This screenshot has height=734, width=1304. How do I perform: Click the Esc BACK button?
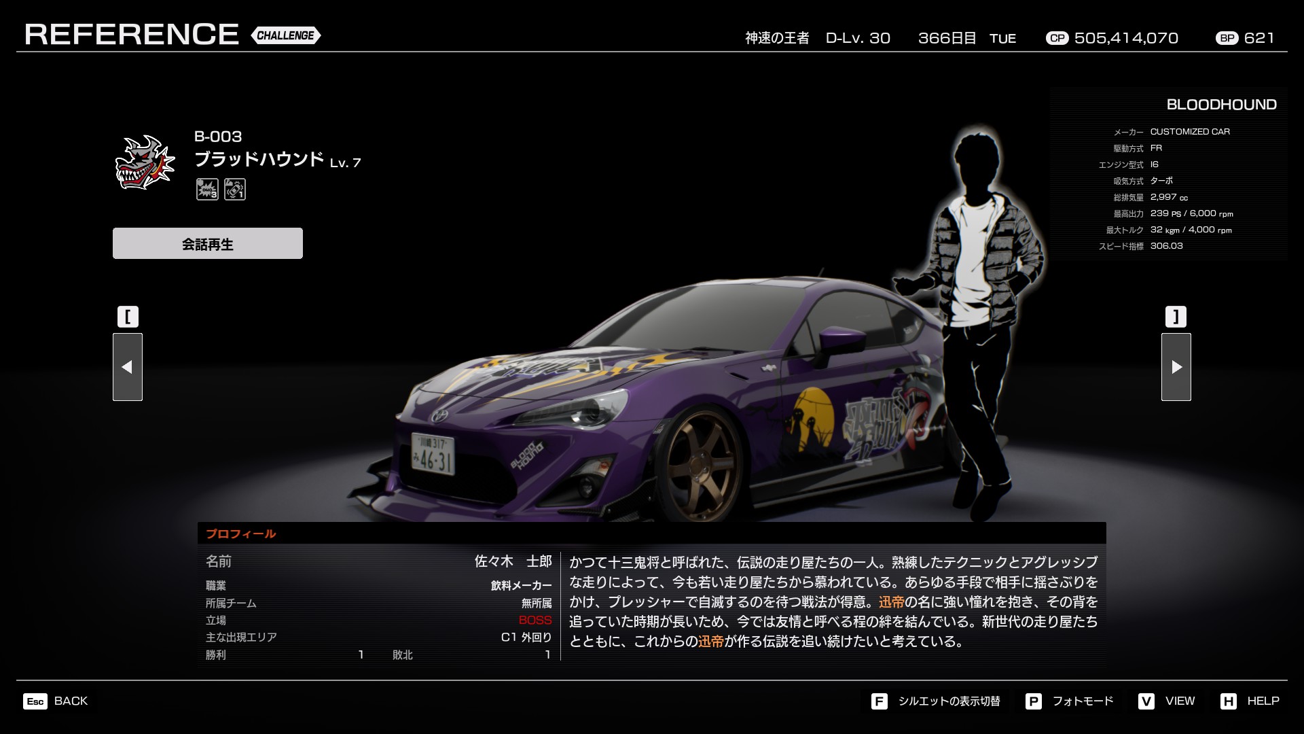pyautogui.click(x=56, y=701)
